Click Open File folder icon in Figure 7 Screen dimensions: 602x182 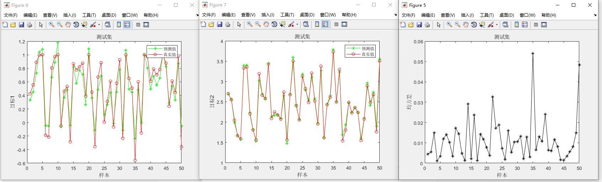(211, 24)
